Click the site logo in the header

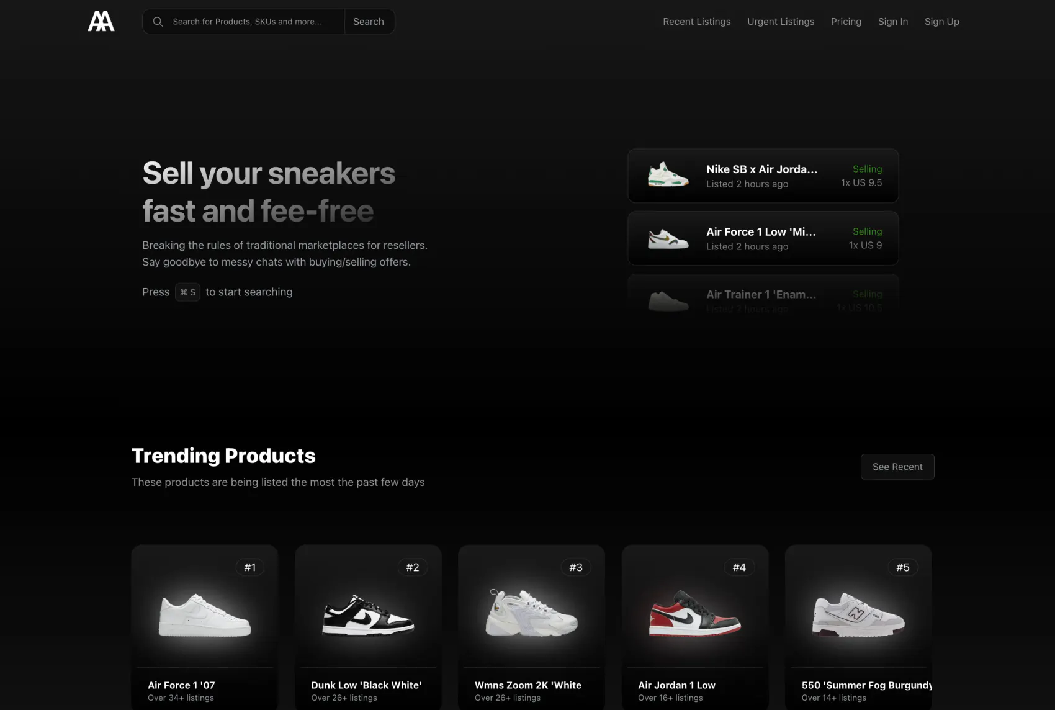101,21
